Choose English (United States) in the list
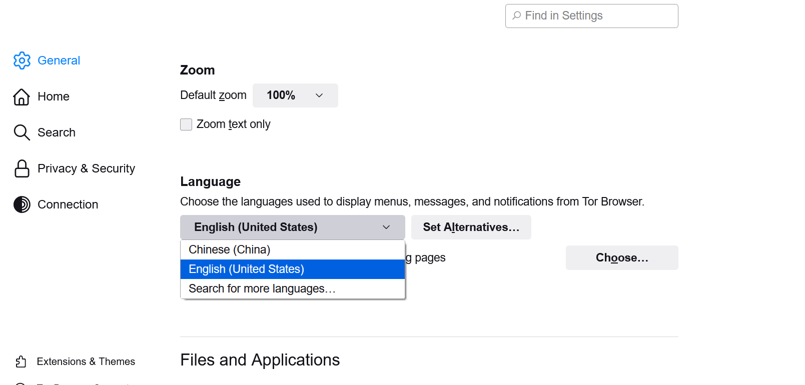The width and height of the screenshot is (805, 385). 246,269
